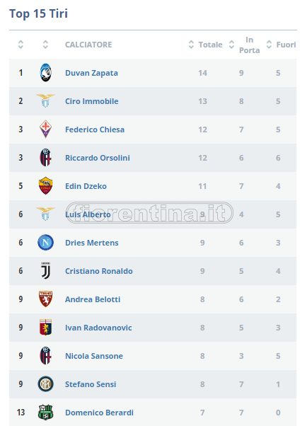Toggle sorting on the rank position column
The height and width of the screenshot is (426, 300).
coord(21,45)
